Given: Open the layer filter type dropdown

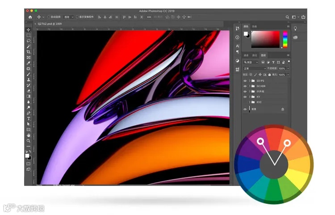Looking at the screenshot, I should [x=251, y=62].
